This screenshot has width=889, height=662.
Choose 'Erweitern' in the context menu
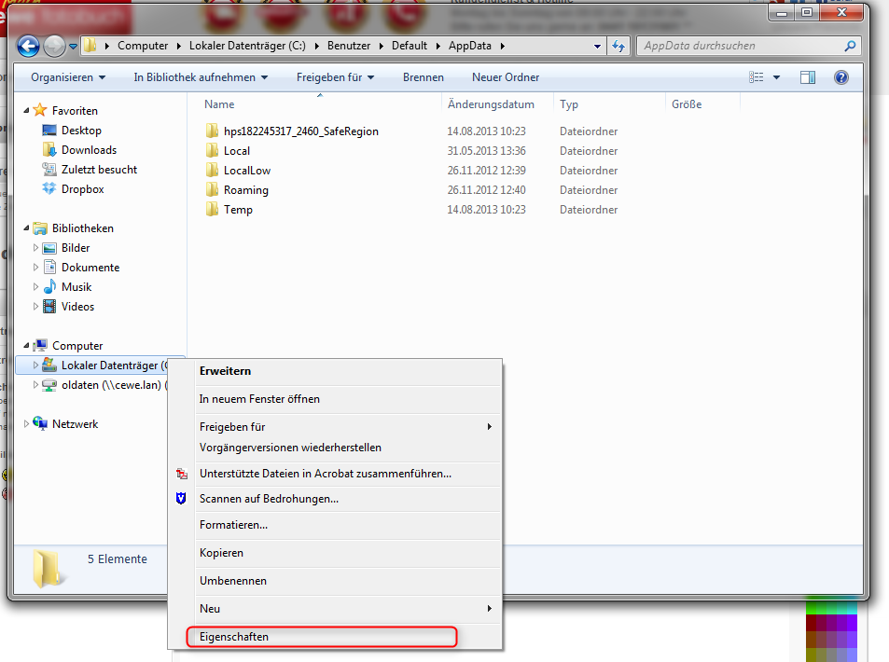pyautogui.click(x=225, y=371)
